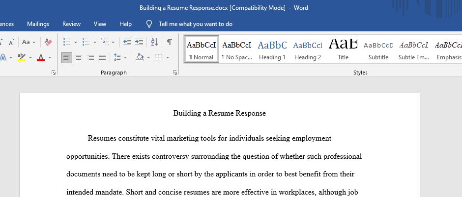462x197 pixels.
Task: Toggle Center alignment
Action: 79,57
